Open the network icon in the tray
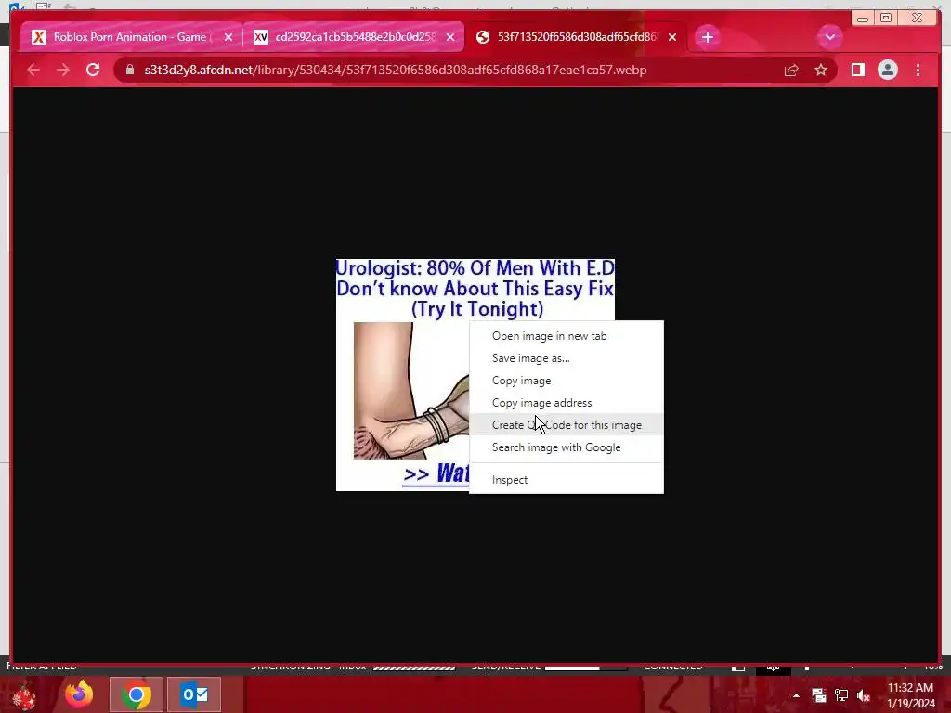This screenshot has height=713, width=951. click(x=841, y=695)
